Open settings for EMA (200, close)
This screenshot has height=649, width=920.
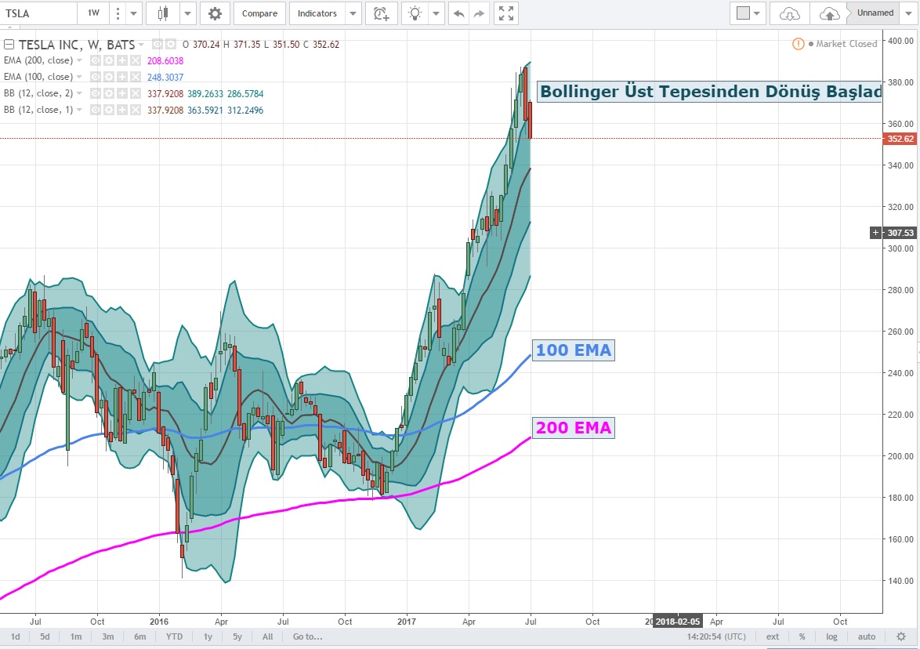click(x=109, y=60)
